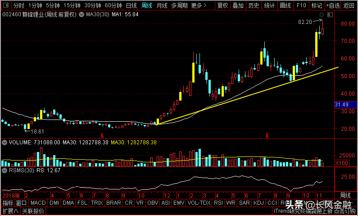Select the DMA indicator
The width and height of the screenshot is (358, 216).
click(68, 203)
